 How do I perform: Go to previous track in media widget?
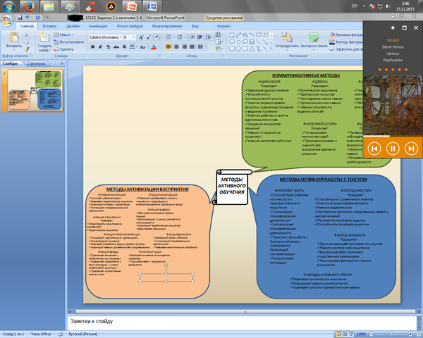(374, 148)
